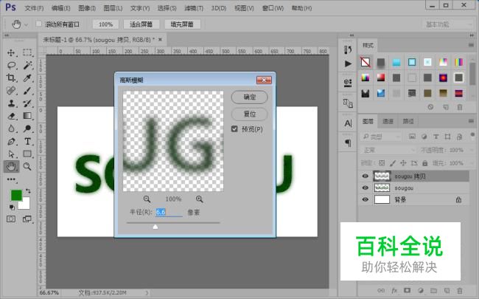The width and height of the screenshot is (479, 299).
Task: Select the Horizontal Type tool
Action: 27,142
